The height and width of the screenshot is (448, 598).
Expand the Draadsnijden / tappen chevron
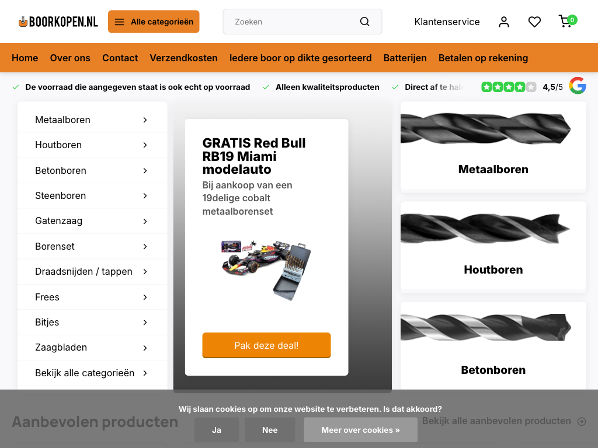point(145,272)
